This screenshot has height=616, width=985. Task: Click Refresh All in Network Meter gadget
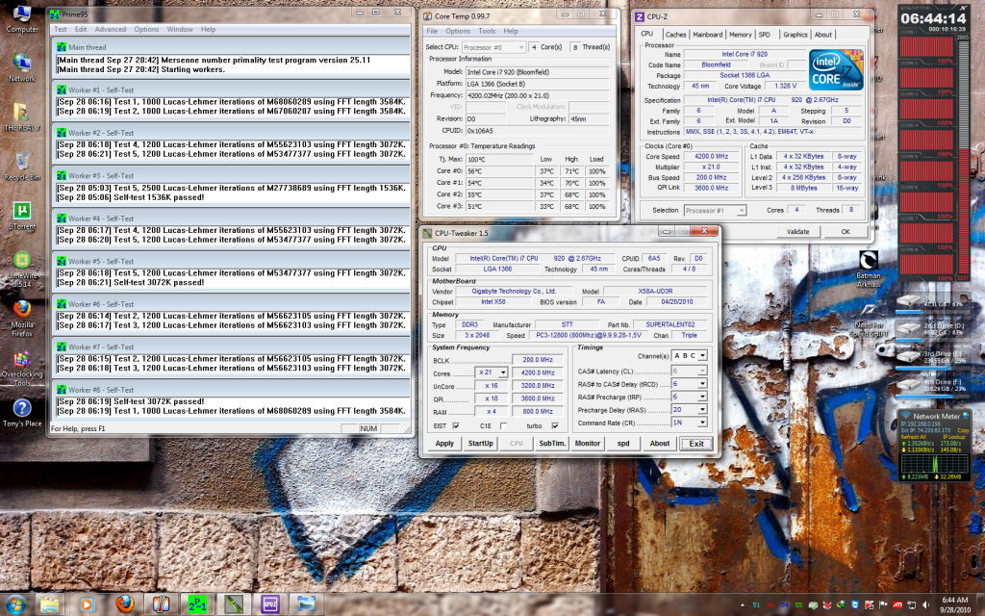(912, 437)
